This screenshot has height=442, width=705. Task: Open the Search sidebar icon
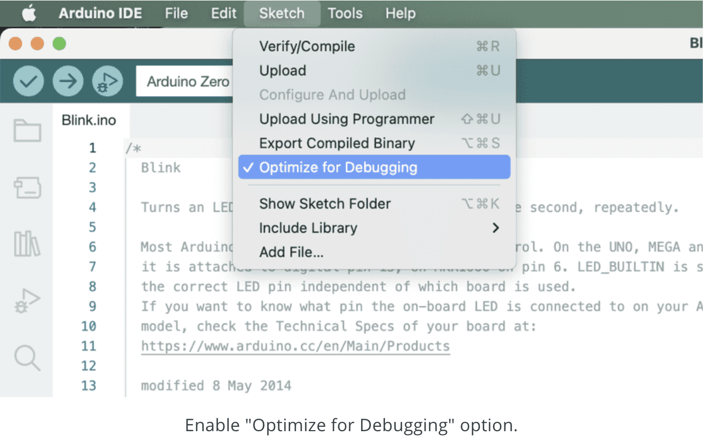click(27, 358)
